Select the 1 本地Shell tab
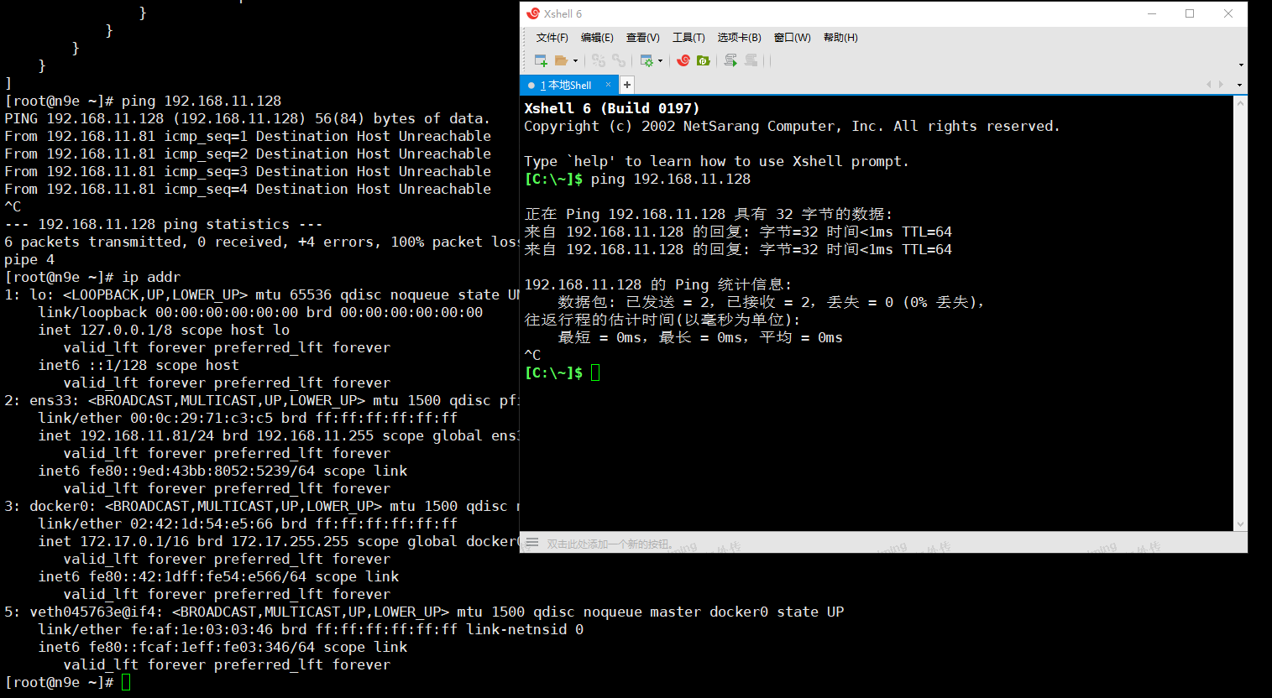This screenshot has height=698, width=1272. point(568,85)
